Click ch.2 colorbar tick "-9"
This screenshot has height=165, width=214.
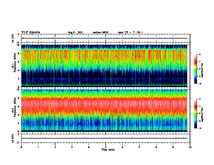[x=200, y=121]
